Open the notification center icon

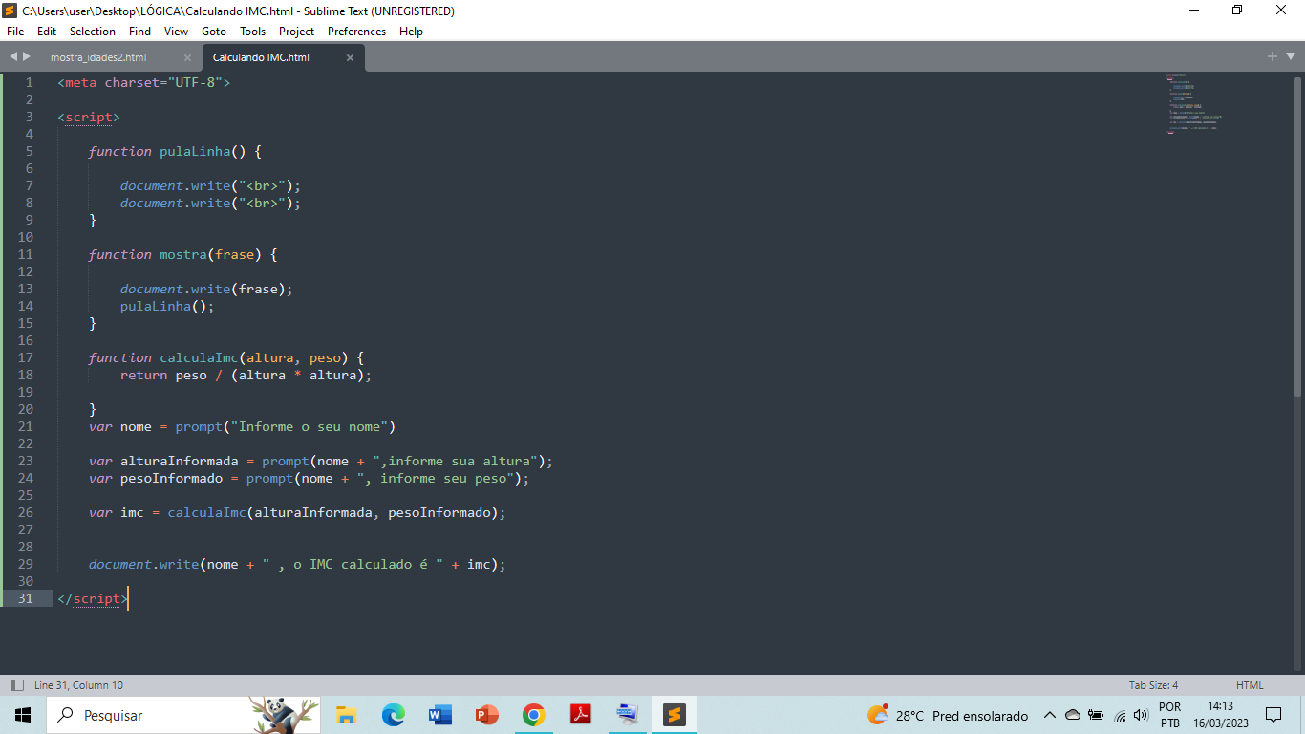pyautogui.click(x=1273, y=715)
